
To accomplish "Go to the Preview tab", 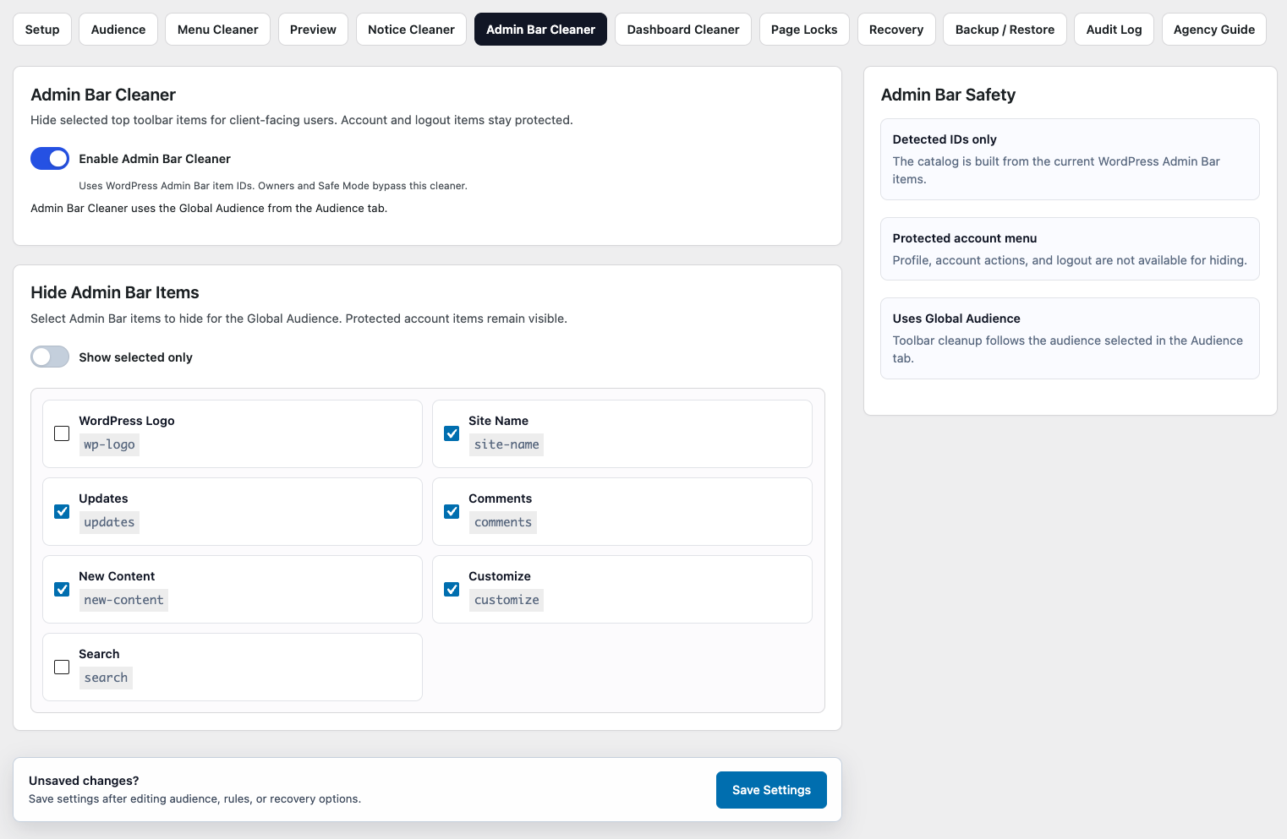I will point(313,30).
